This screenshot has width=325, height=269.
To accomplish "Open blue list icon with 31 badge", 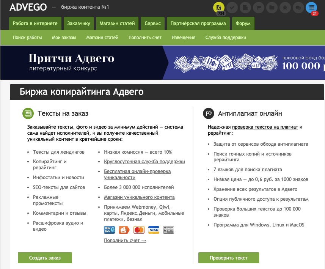I will coord(311,8).
